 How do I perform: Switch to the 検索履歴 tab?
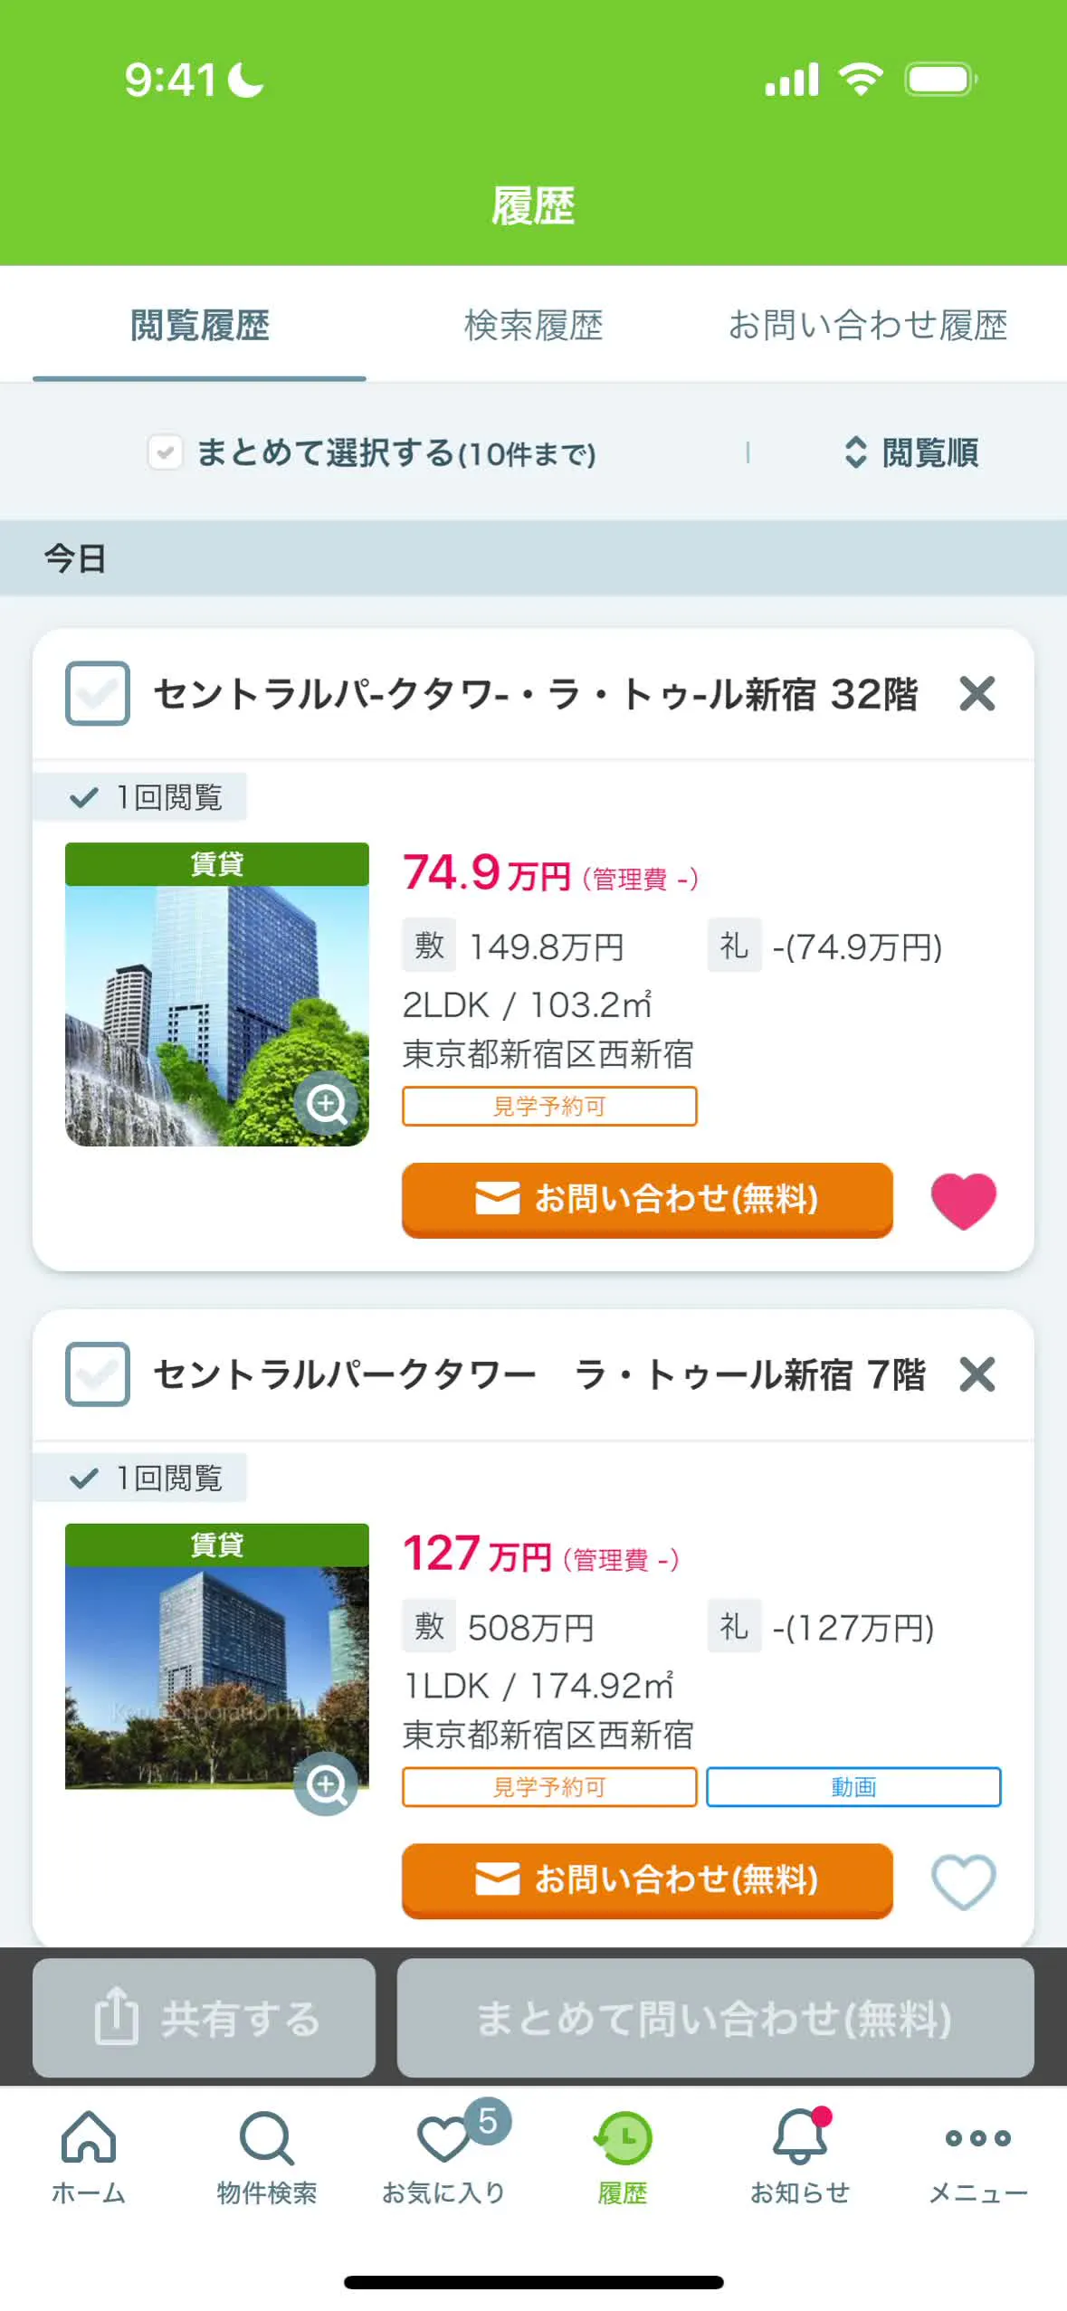(533, 326)
